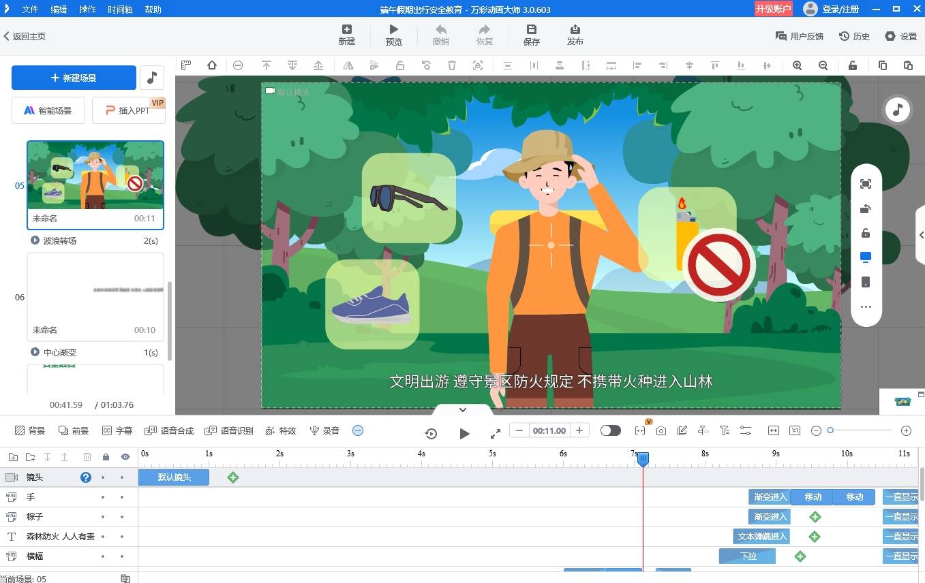Toggle the eye visibility icon in timeline header

(125, 457)
